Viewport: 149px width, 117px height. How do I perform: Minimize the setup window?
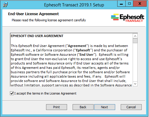[121, 4]
